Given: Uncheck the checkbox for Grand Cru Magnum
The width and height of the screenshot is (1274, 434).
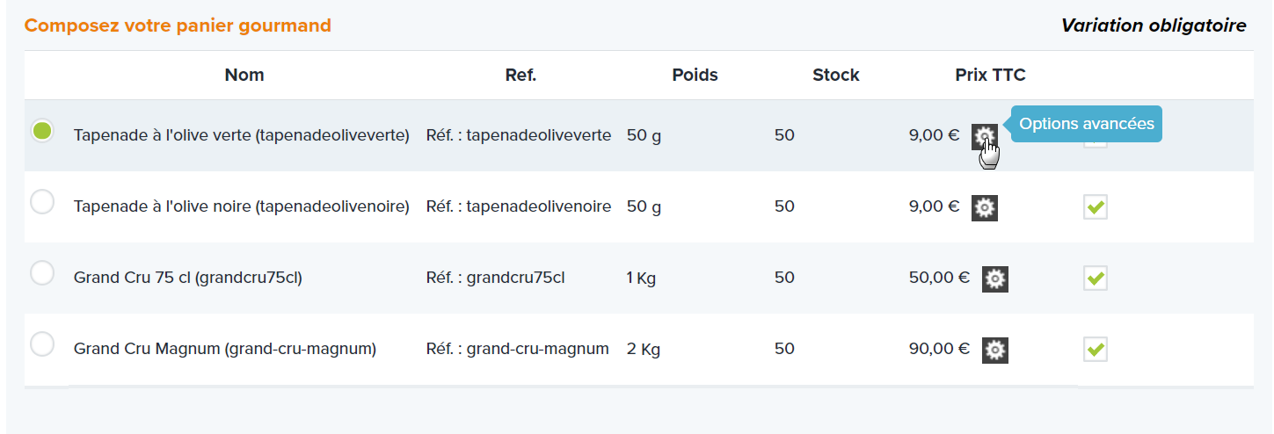Looking at the screenshot, I should point(1096,350).
